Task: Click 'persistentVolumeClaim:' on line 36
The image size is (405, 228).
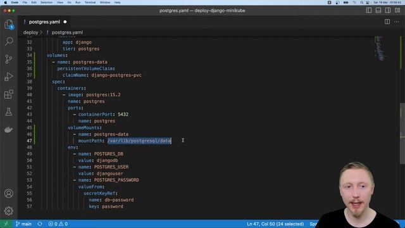Action: [x=86, y=68]
